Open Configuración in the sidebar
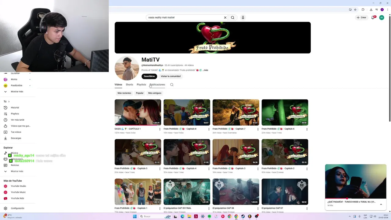The width and height of the screenshot is (391, 220). [17, 208]
